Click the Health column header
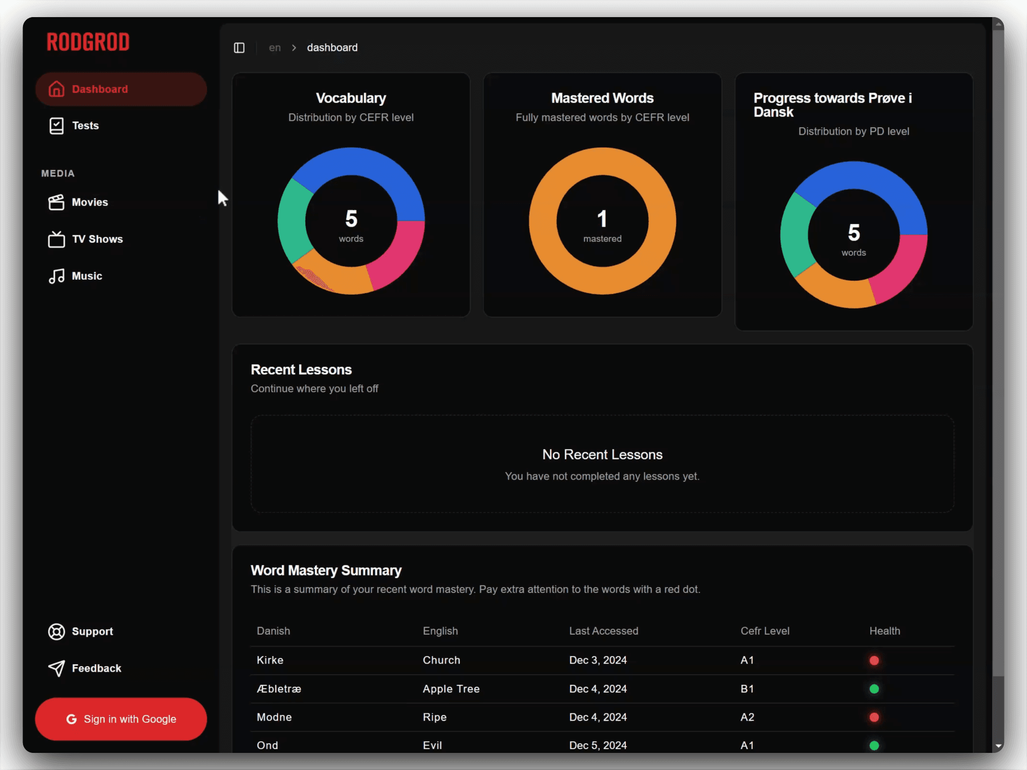The height and width of the screenshot is (770, 1027). 885,631
